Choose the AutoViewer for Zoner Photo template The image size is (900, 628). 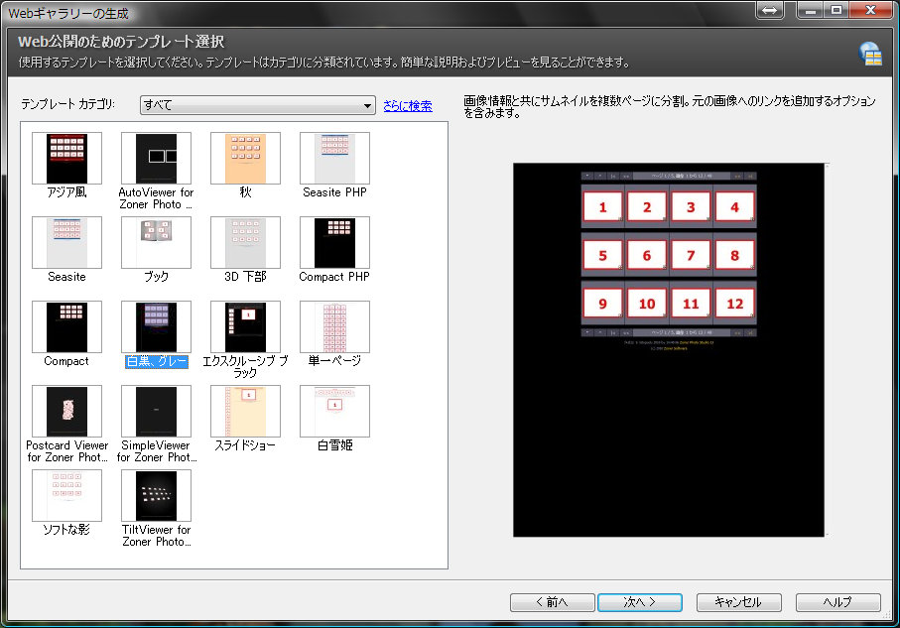click(156, 158)
